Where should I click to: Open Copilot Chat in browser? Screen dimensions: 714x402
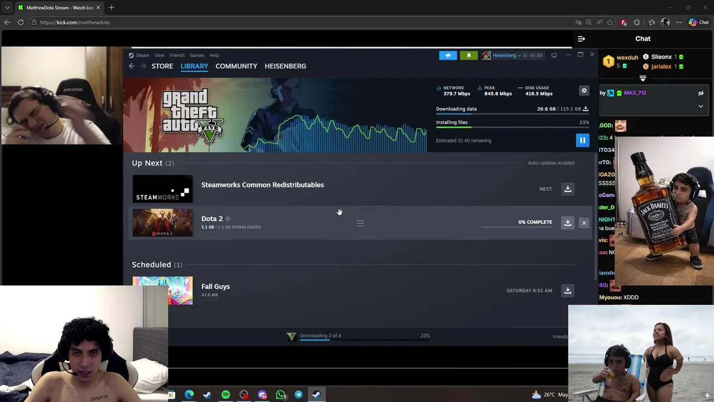[x=698, y=22]
